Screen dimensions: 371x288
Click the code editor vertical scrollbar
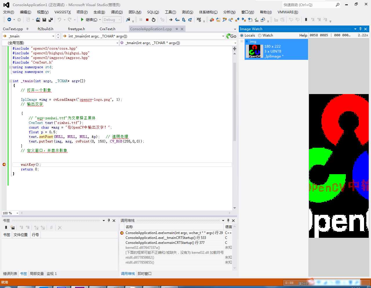tap(234, 102)
